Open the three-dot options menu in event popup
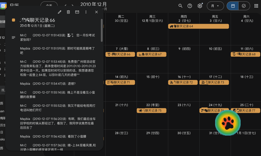 [x=86, y=12]
